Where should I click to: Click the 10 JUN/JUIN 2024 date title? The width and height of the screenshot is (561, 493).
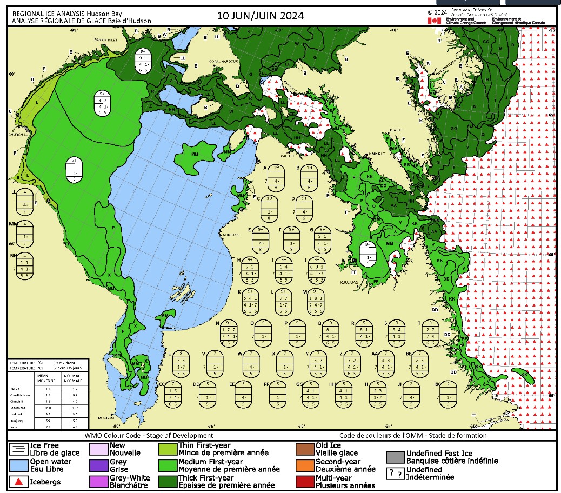click(260, 15)
